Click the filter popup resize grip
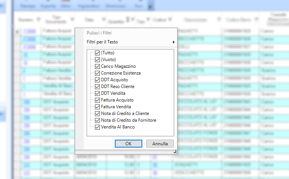The height and width of the screenshot is (179, 289). [175, 152]
